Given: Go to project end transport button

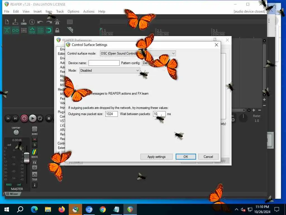Looking at the screenshot, I should [15, 118].
